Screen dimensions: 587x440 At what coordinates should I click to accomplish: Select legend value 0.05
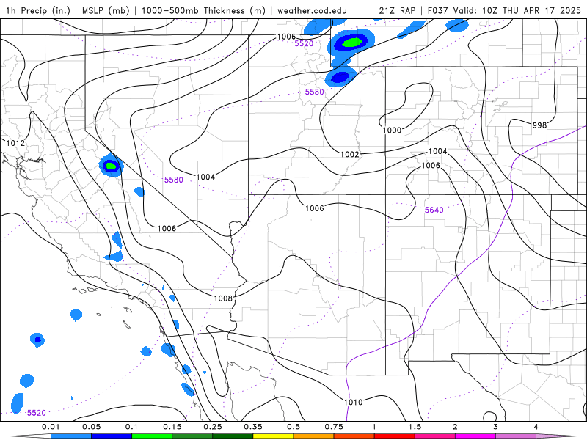coord(91,427)
